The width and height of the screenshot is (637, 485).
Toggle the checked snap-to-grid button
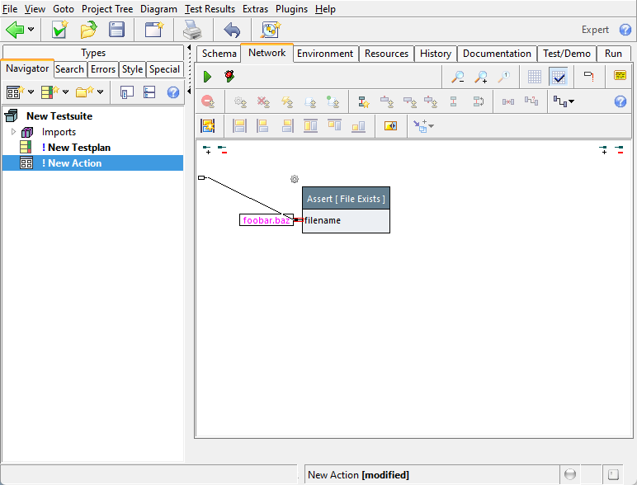click(x=559, y=77)
